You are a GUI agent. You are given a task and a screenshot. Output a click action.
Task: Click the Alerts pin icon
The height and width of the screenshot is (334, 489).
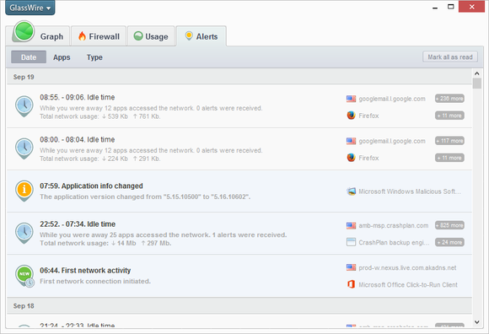pos(189,36)
